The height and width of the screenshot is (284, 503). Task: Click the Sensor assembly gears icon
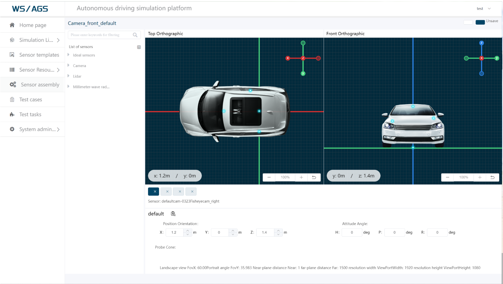pos(13,84)
